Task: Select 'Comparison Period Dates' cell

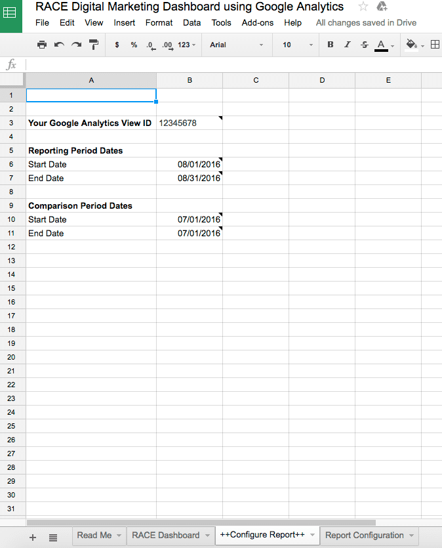Action: tap(91, 205)
